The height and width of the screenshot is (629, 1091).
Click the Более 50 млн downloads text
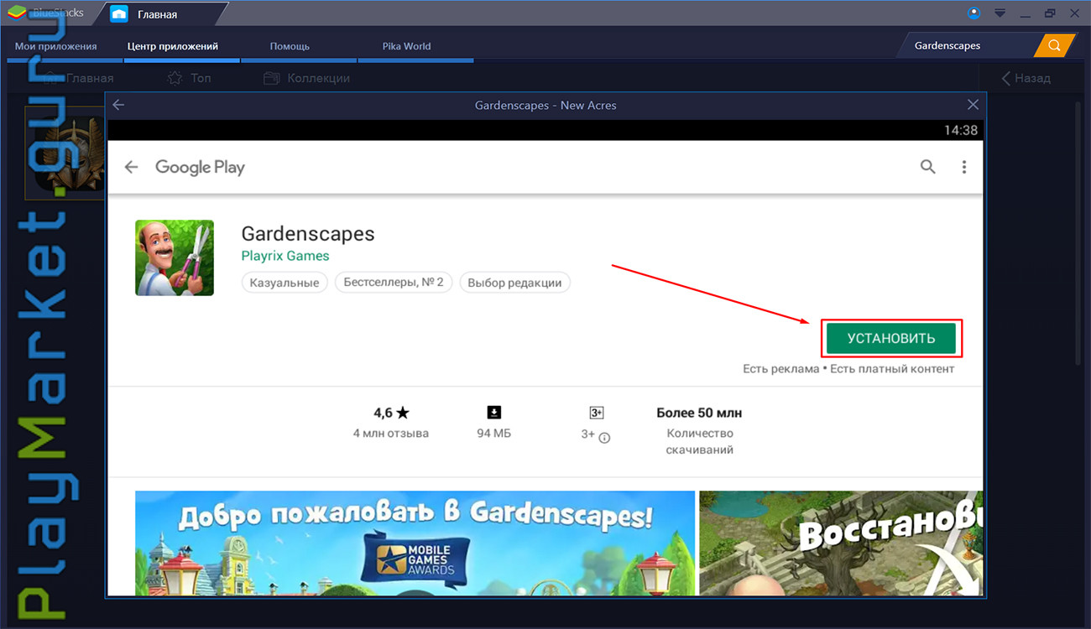point(699,413)
